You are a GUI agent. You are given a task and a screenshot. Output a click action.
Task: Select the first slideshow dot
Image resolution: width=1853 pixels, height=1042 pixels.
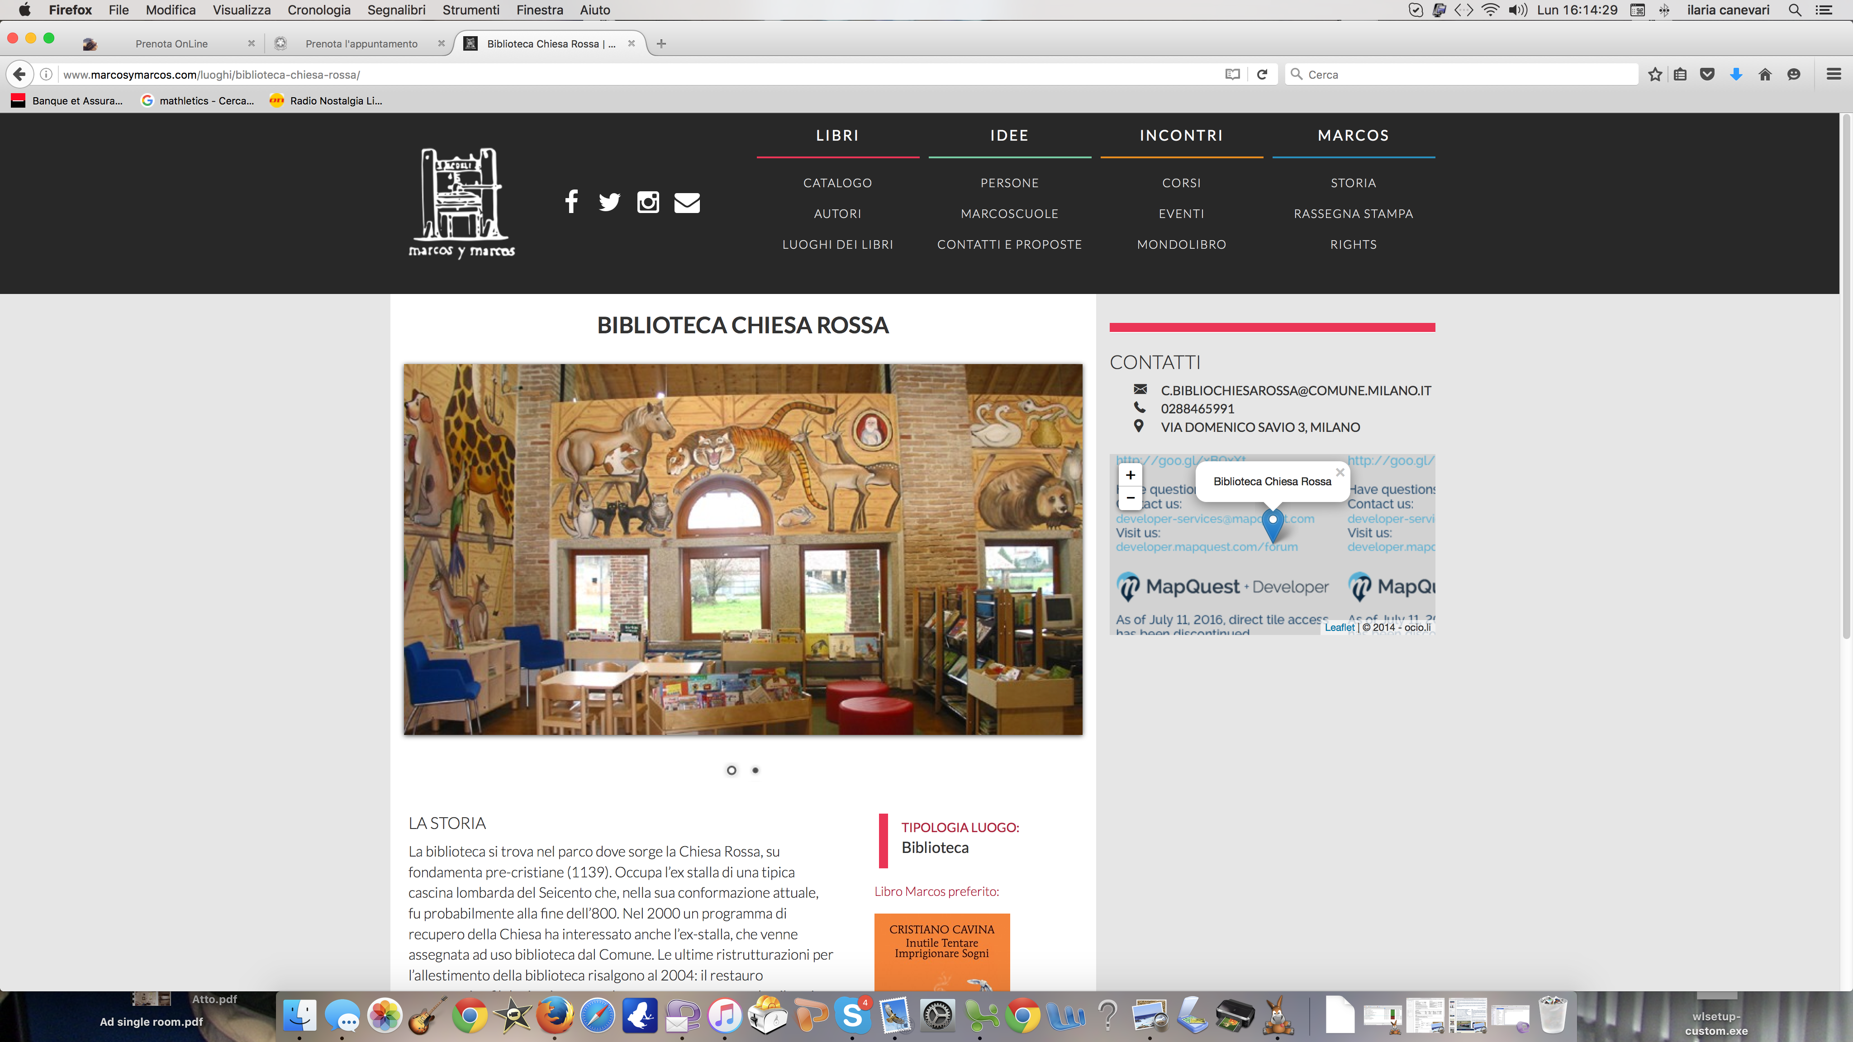tap(732, 770)
